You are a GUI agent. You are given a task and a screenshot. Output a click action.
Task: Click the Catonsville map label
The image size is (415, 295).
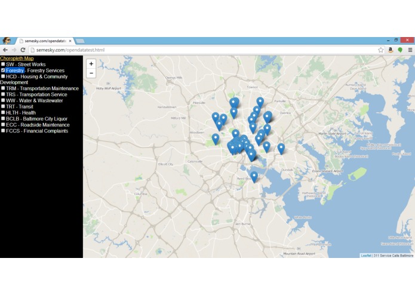pos(195,161)
